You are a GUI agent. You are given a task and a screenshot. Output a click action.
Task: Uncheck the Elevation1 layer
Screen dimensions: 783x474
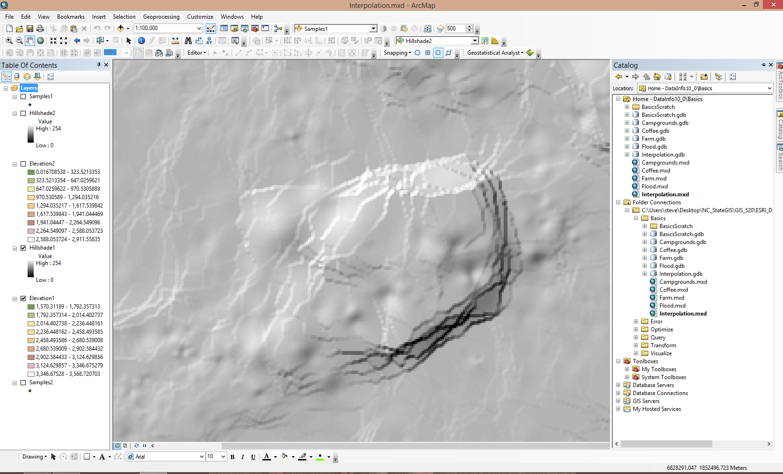pos(23,299)
